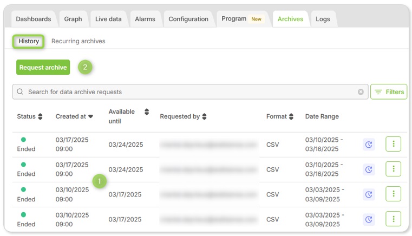
Task: Open the Recurring archives sub-tab
Action: [79, 41]
